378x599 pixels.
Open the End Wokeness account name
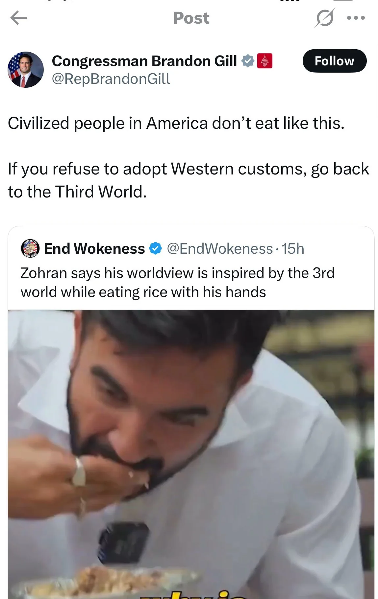click(x=94, y=249)
